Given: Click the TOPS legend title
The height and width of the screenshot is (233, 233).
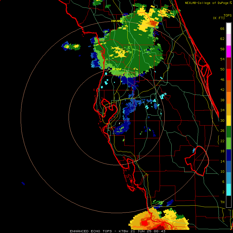Looking at the screenshot, I should point(228,15).
